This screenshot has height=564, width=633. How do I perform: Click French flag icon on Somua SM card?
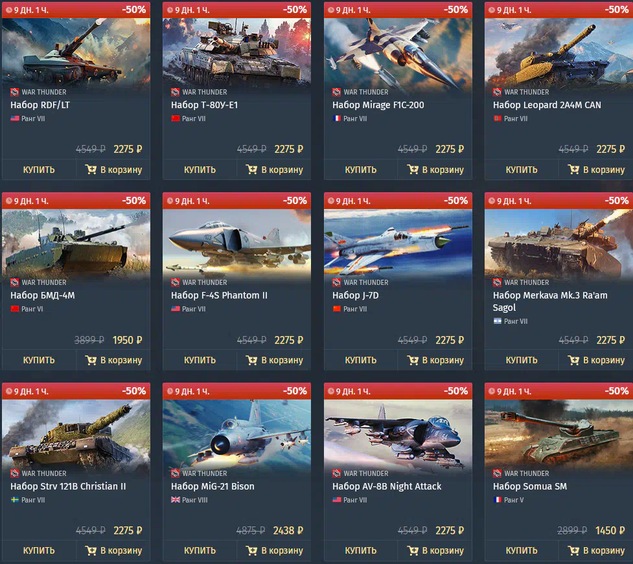tap(498, 500)
